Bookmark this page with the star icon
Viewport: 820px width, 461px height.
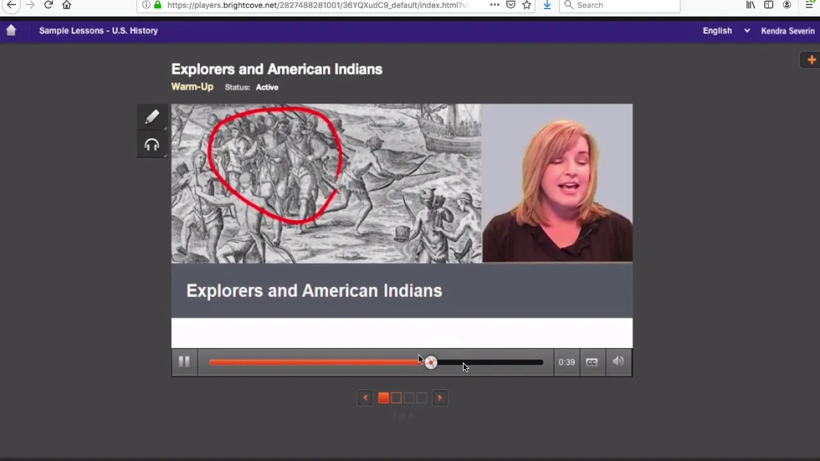click(527, 5)
